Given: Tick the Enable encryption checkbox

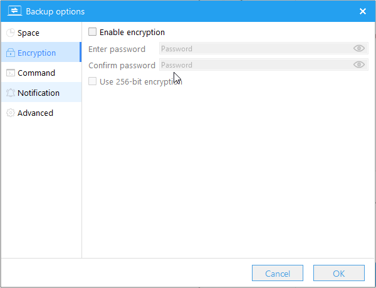Looking at the screenshot, I should click(x=93, y=33).
